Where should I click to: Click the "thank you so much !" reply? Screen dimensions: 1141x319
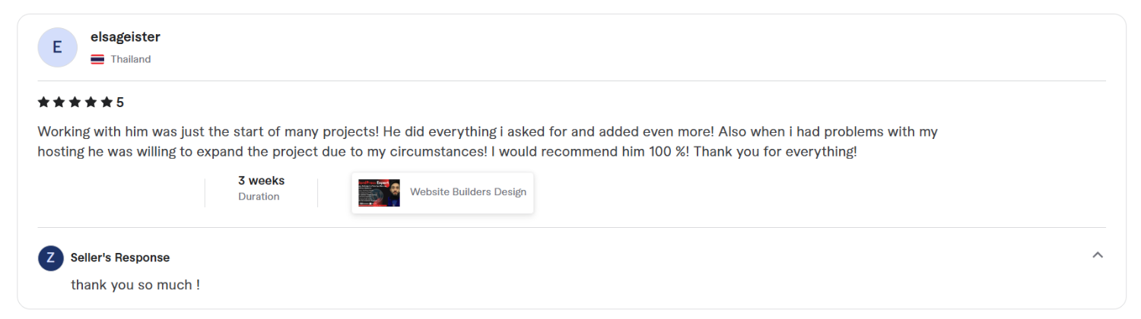135,286
